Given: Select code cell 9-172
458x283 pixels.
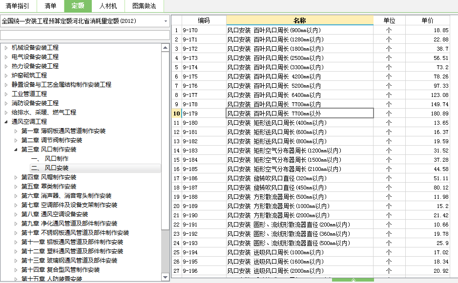Looking at the screenshot, I should [x=204, y=49].
